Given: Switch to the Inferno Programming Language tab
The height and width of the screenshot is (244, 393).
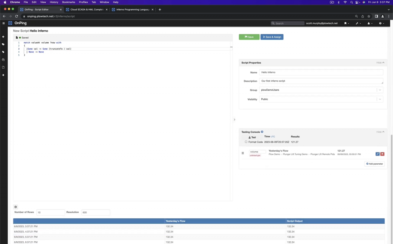Looking at the screenshot, I should click(133, 10).
